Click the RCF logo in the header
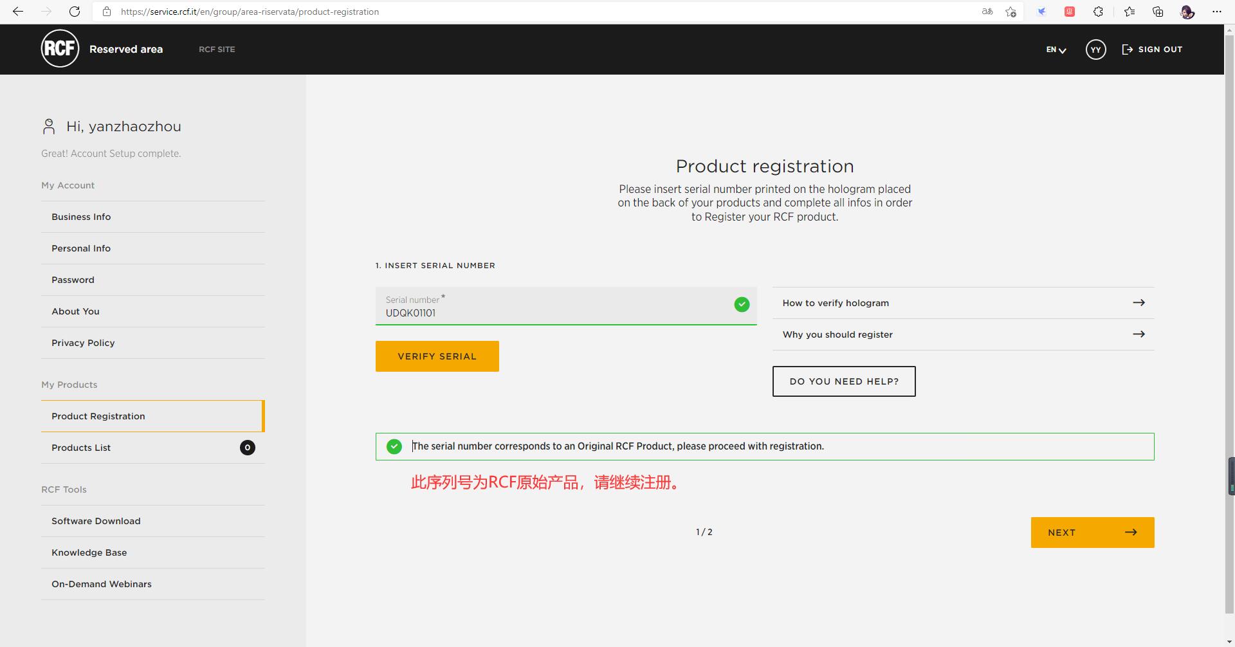Image resolution: width=1235 pixels, height=647 pixels. [x=60, y=48]
